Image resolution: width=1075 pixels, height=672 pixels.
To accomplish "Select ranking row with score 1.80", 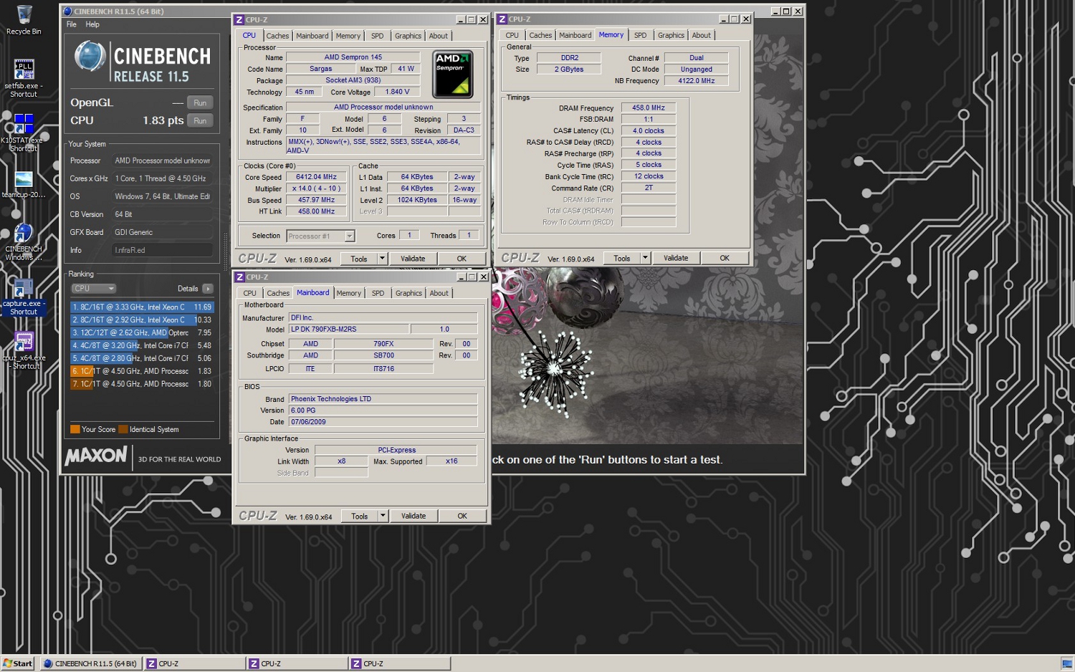I will (141, 385).
